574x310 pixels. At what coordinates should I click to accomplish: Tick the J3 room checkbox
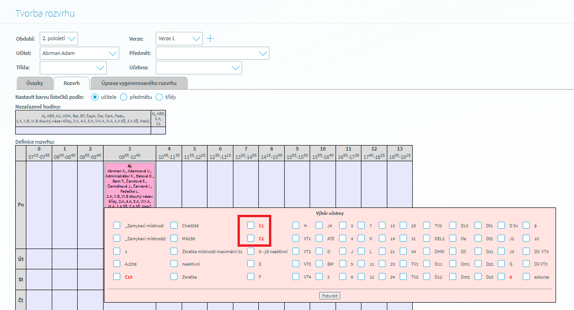coord(501,251)
